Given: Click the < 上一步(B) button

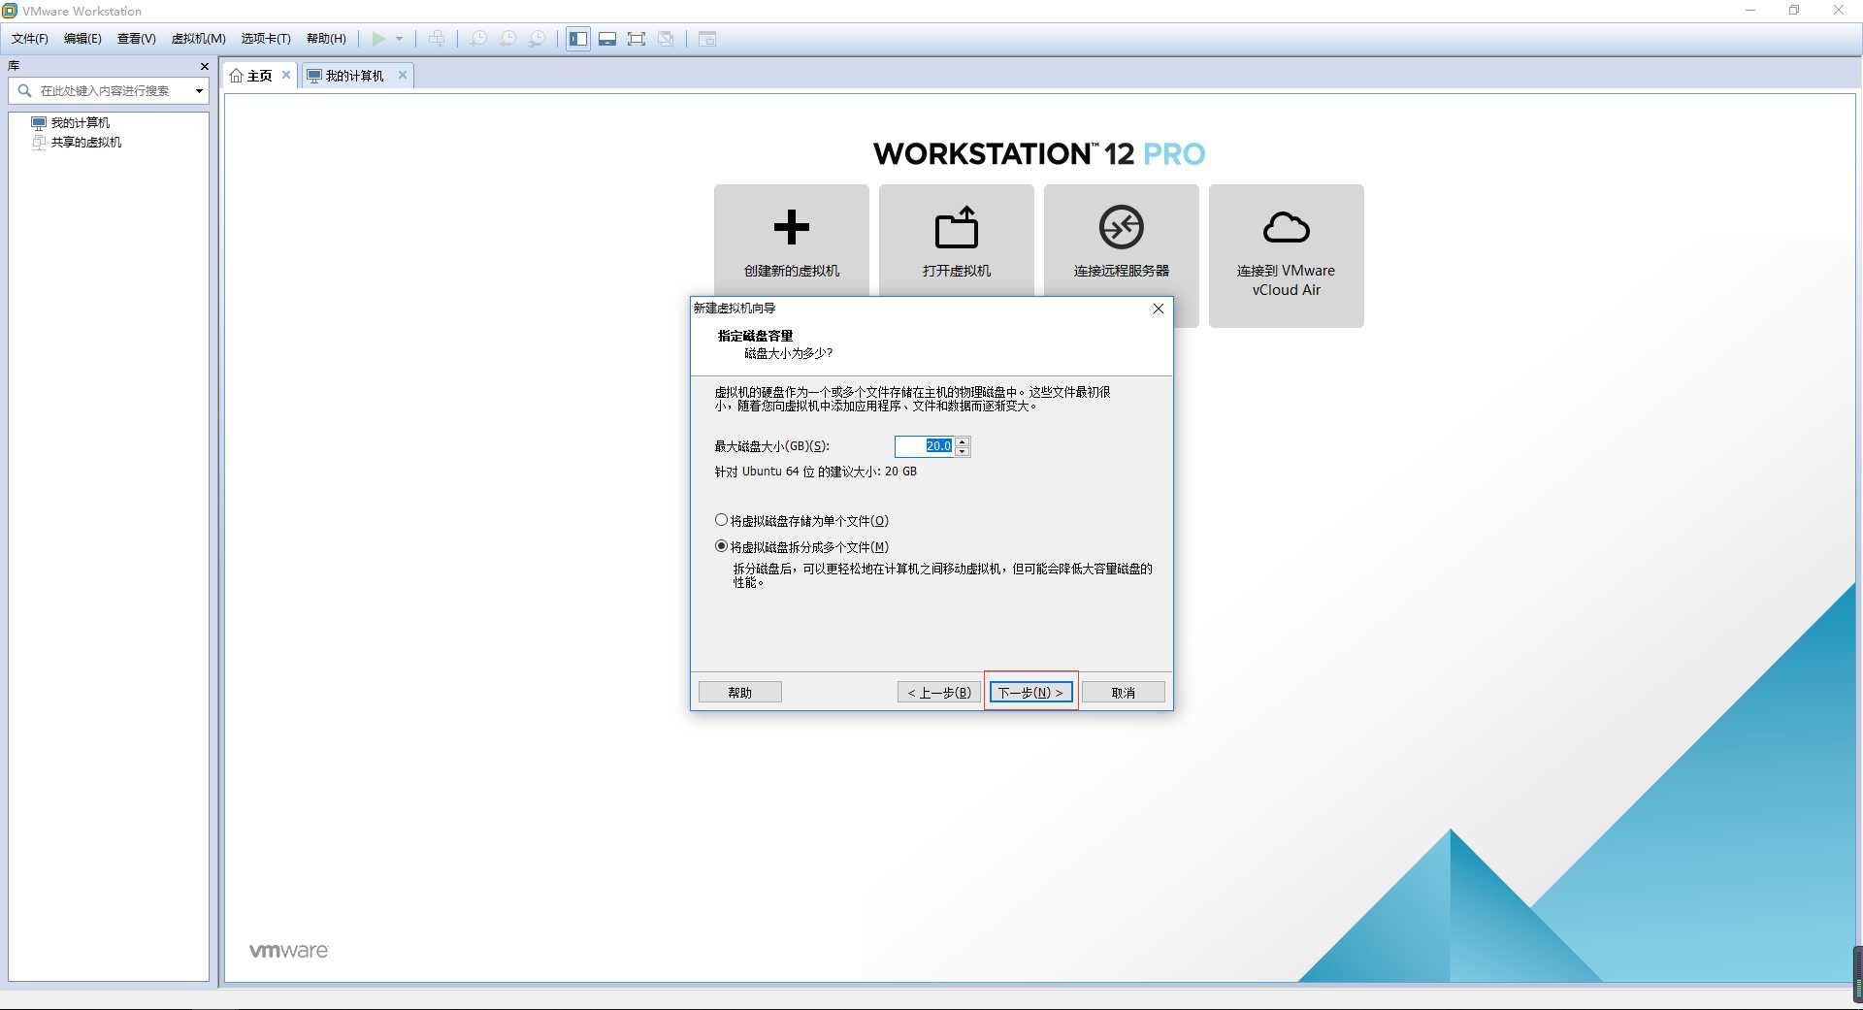Looking at the screenshot, I should click(939, 693).
